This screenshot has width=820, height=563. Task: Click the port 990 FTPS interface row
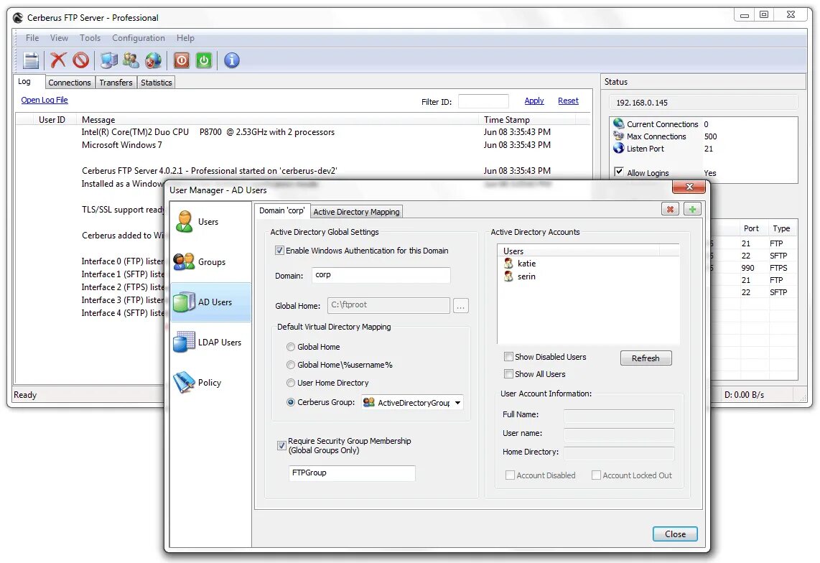coord(755,268)
